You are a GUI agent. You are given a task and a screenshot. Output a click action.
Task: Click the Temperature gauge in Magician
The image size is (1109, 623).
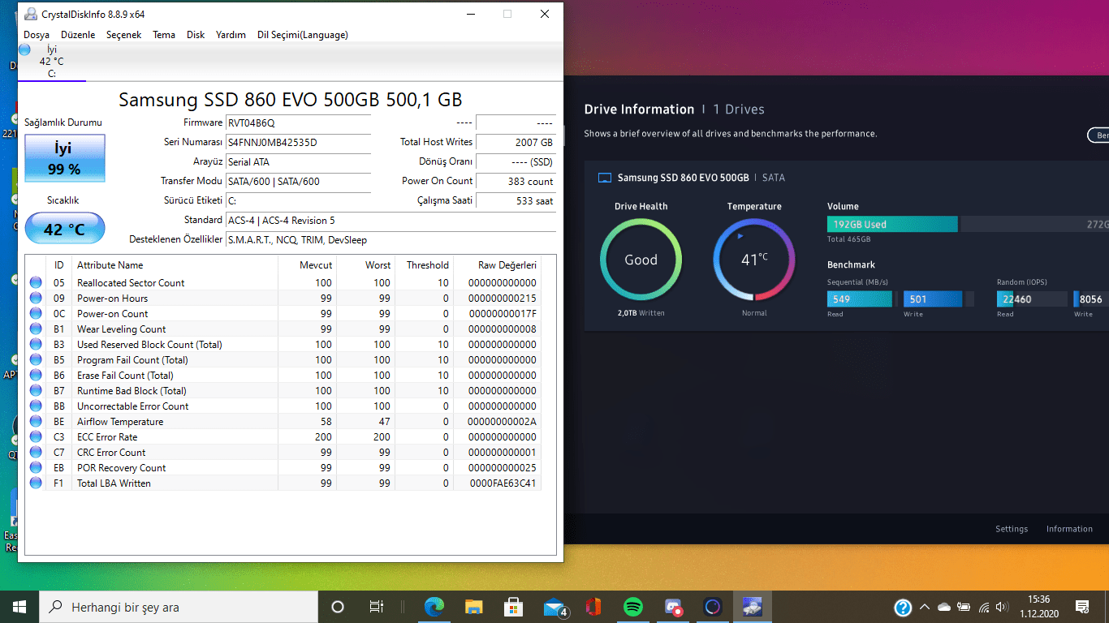point(754,260)
